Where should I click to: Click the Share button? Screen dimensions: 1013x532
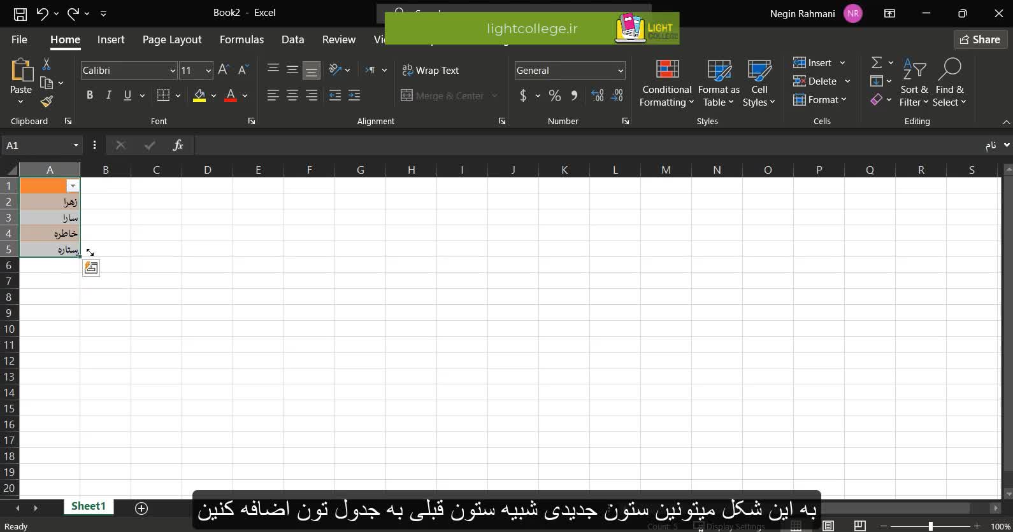980,39
